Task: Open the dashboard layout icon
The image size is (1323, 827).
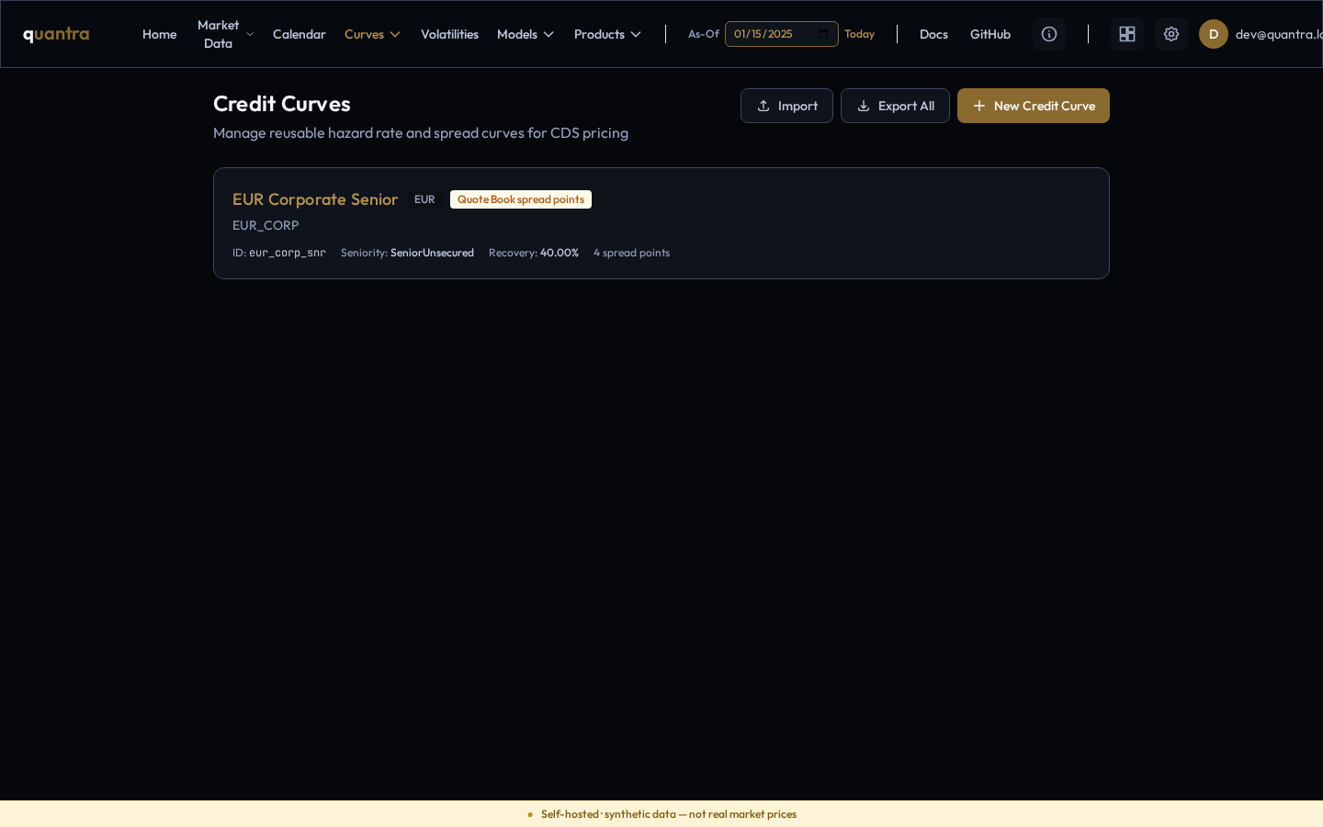Action: [1127, 34]
